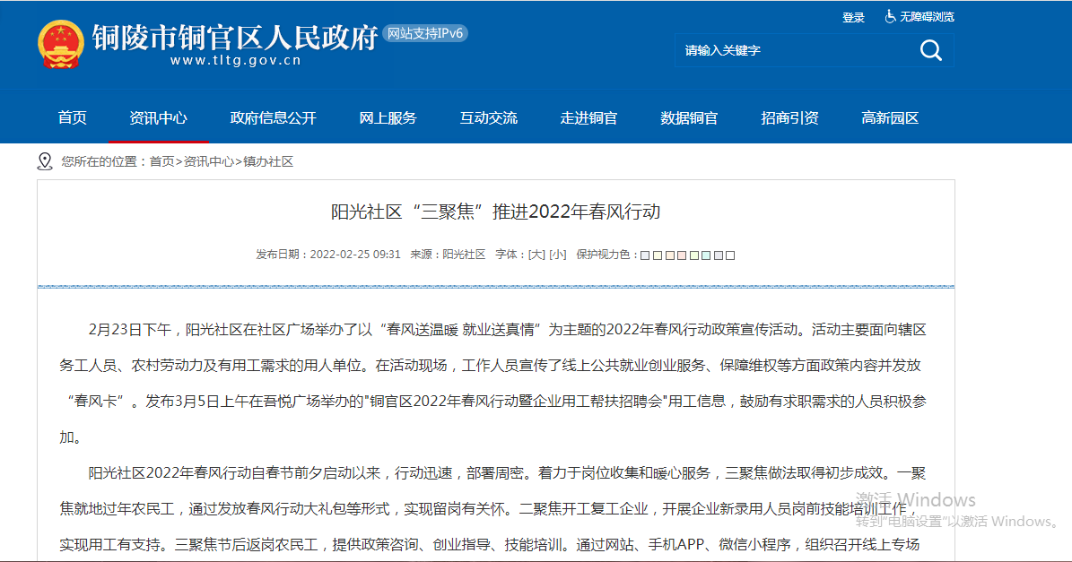
Task: Click 镇办社区 in the breadcrumb
Action: [x=268, y=161]
